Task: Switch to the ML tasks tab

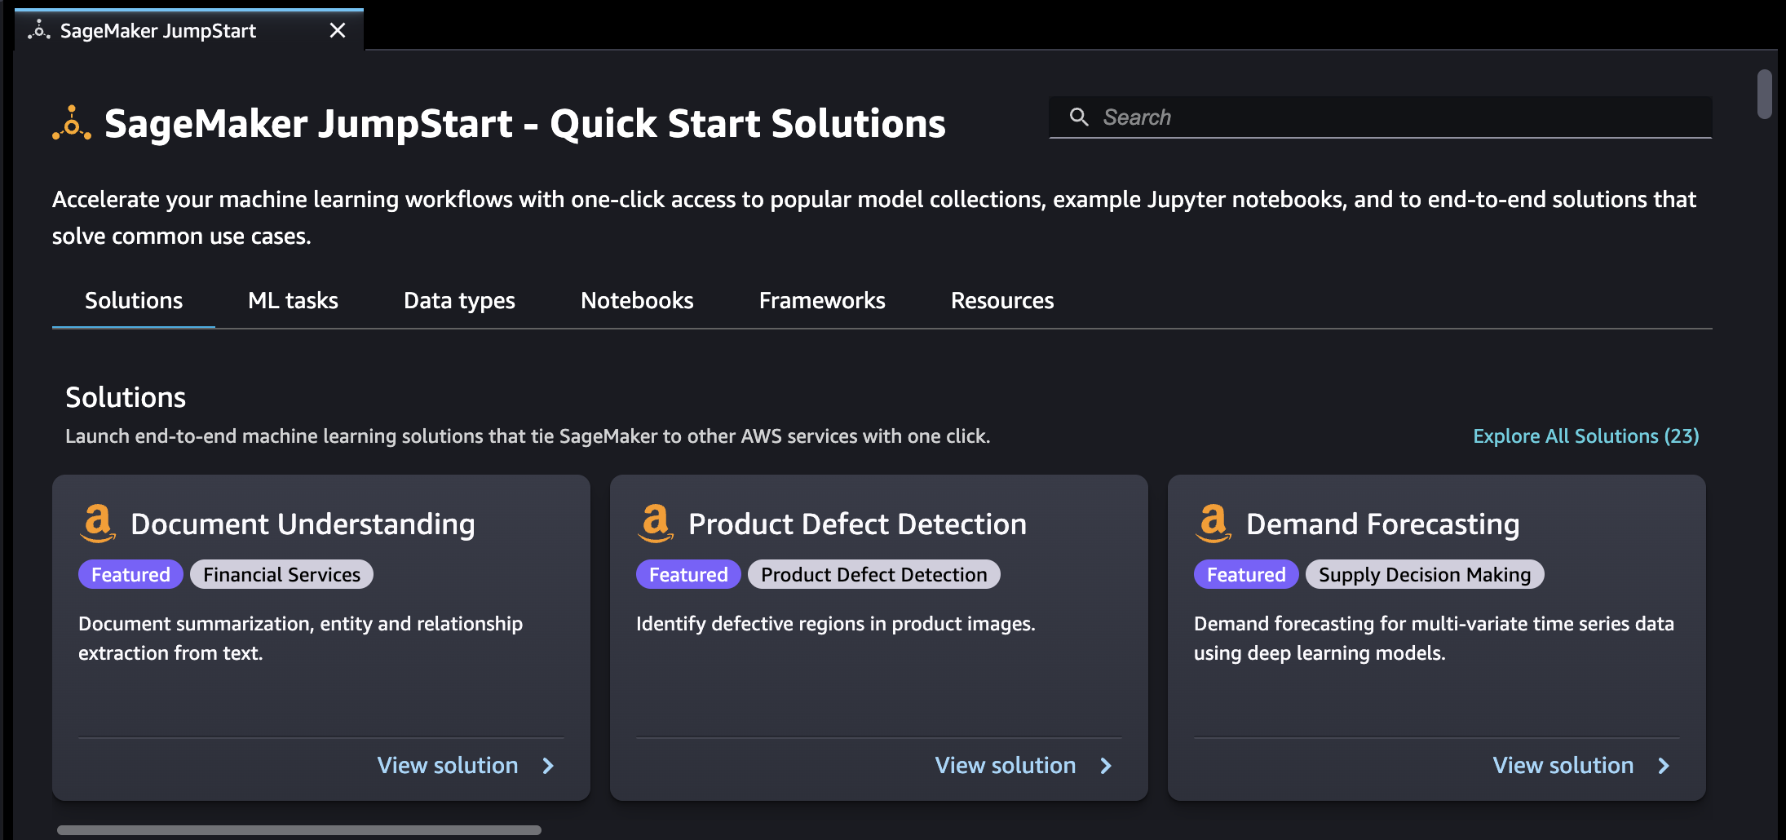Action: tap(292, 300)
